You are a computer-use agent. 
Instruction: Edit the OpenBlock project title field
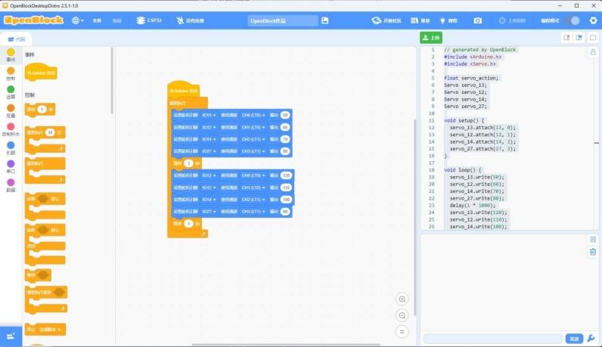tap(283, 20)
